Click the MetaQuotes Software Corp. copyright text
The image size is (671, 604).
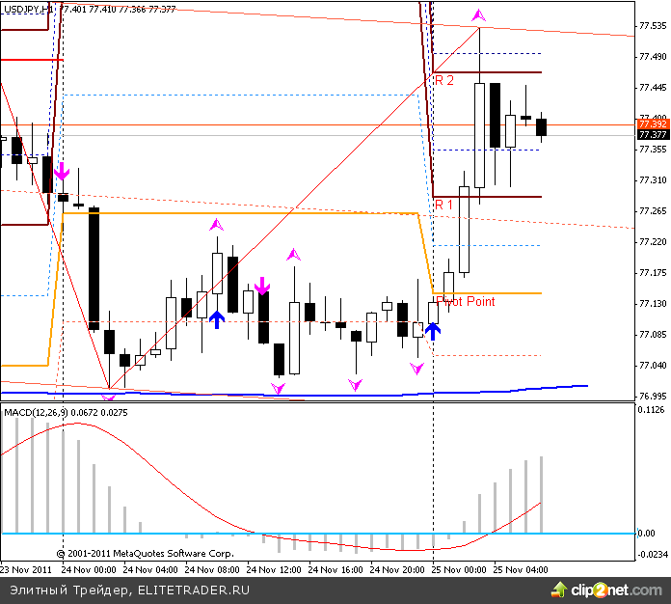145,554
